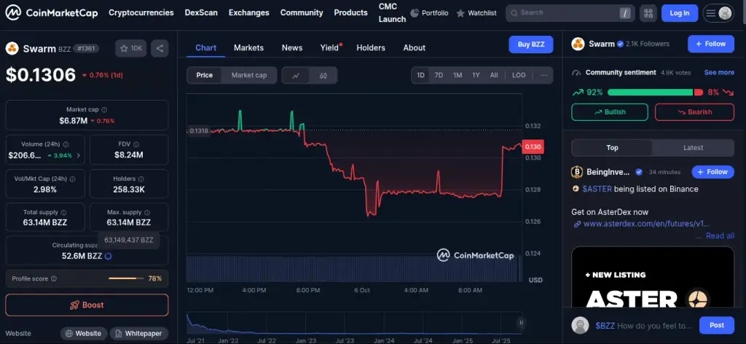
Task: Vote Bullish on community sentiment
Action: click(x=610, y=112)
